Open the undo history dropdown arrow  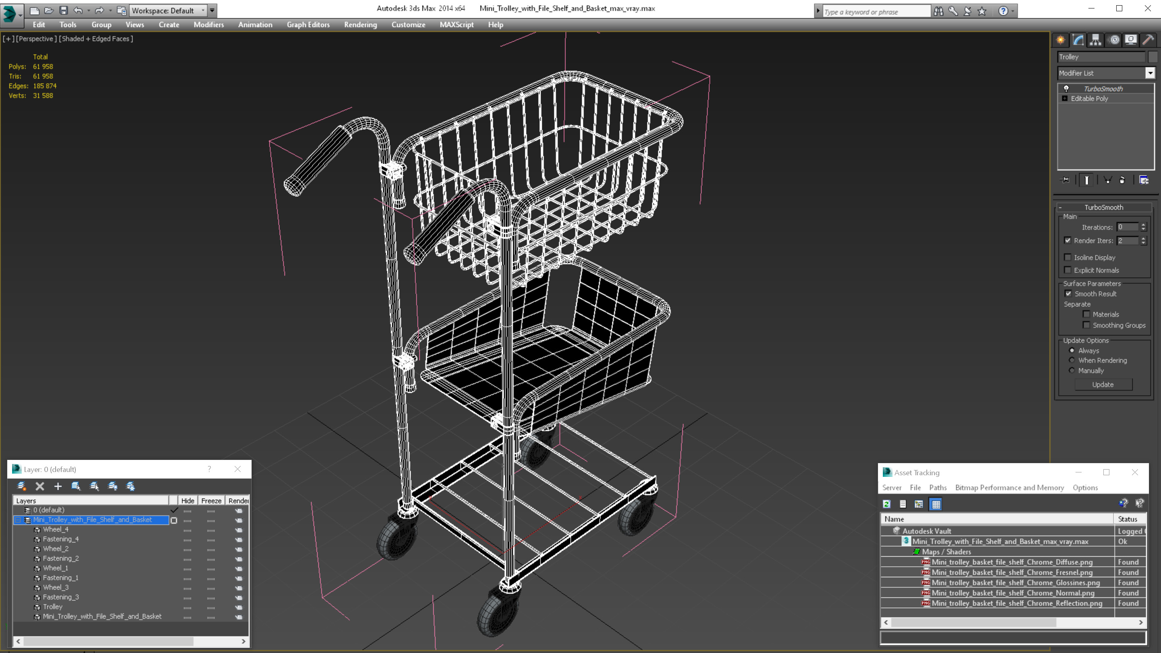tap(88, 10)
